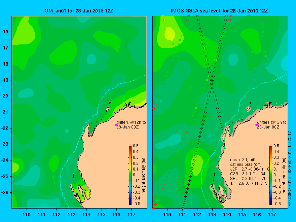Click longitude 113 under the left map
The image size is (296, 222).
click(x=72, y=215)
